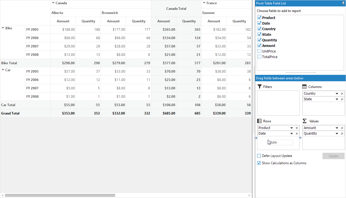
Task: Select the Grand Total row header
Action: [x=25, y=113]
